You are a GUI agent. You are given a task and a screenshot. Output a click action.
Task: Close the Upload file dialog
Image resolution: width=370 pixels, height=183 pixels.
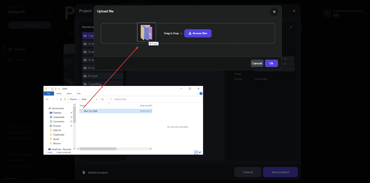pos(274,12)
